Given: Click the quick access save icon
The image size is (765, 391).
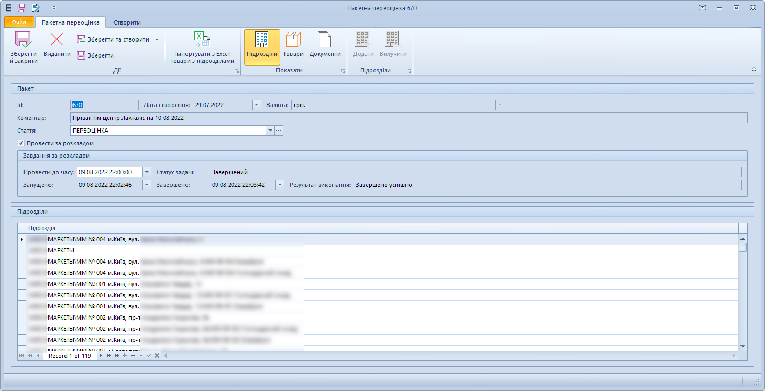Looking at the screenshot, I should point(22,8).
